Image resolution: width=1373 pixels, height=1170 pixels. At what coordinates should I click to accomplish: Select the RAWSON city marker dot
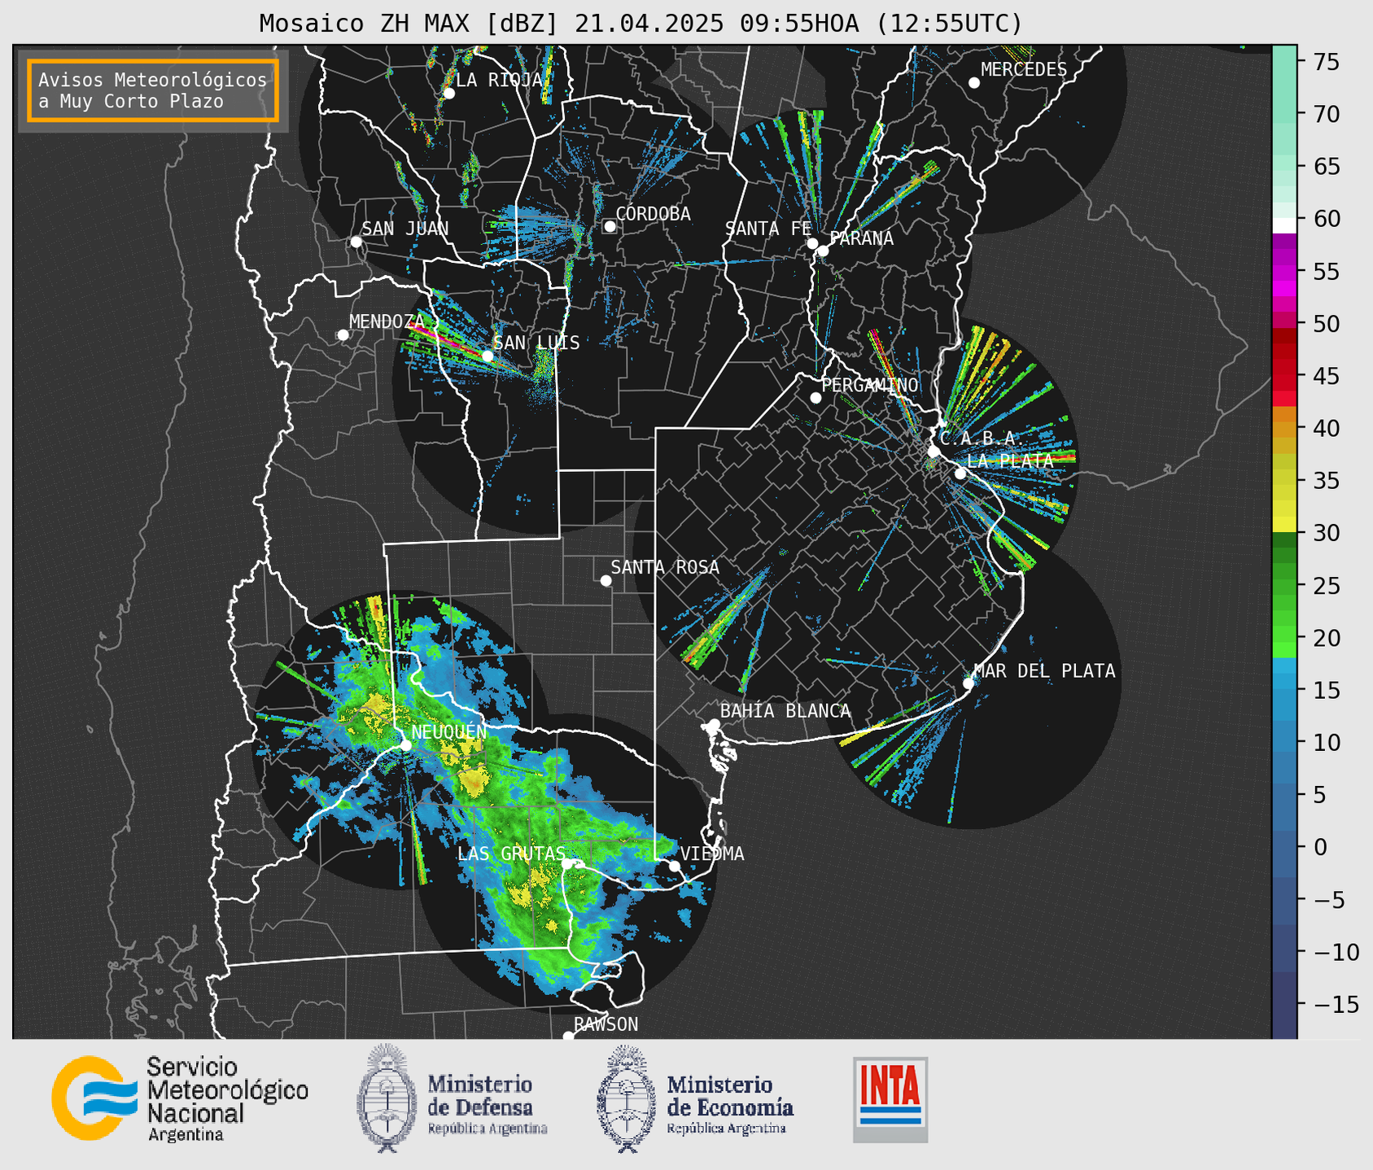click(568, 1037)
